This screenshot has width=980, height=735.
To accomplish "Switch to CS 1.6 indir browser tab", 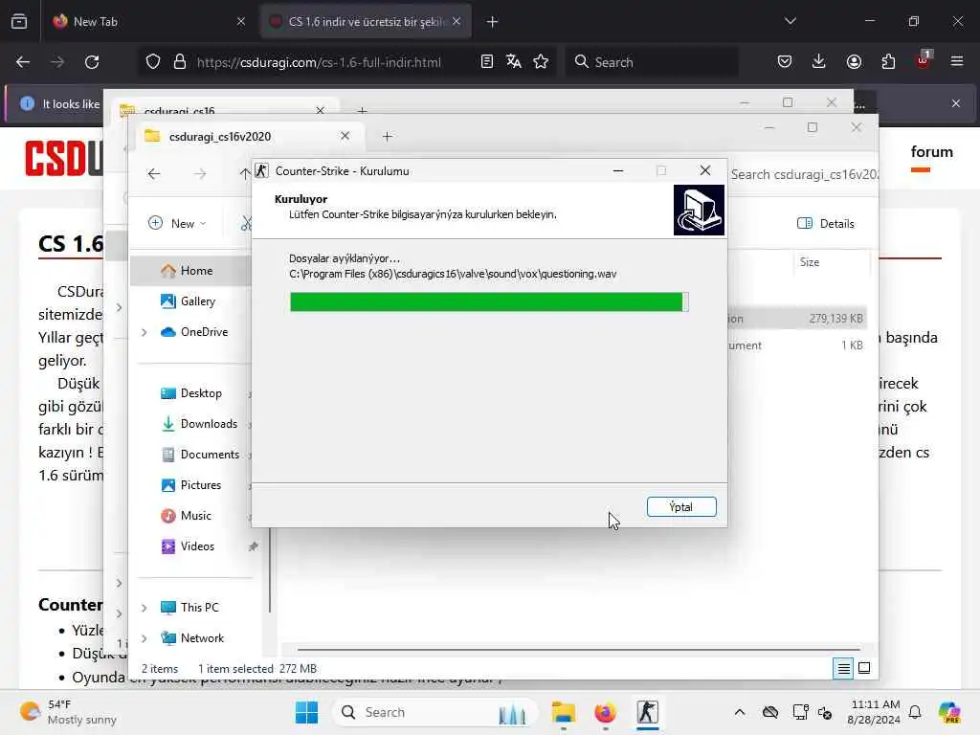I will tap(366, 21).
